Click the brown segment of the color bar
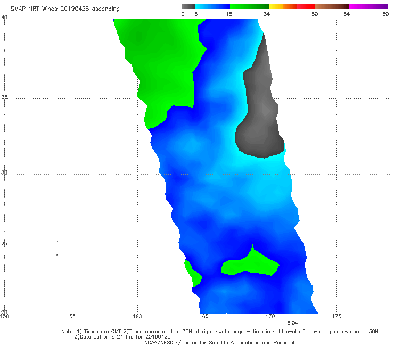This screenshot has height=346, width=394. click(332, 6)
